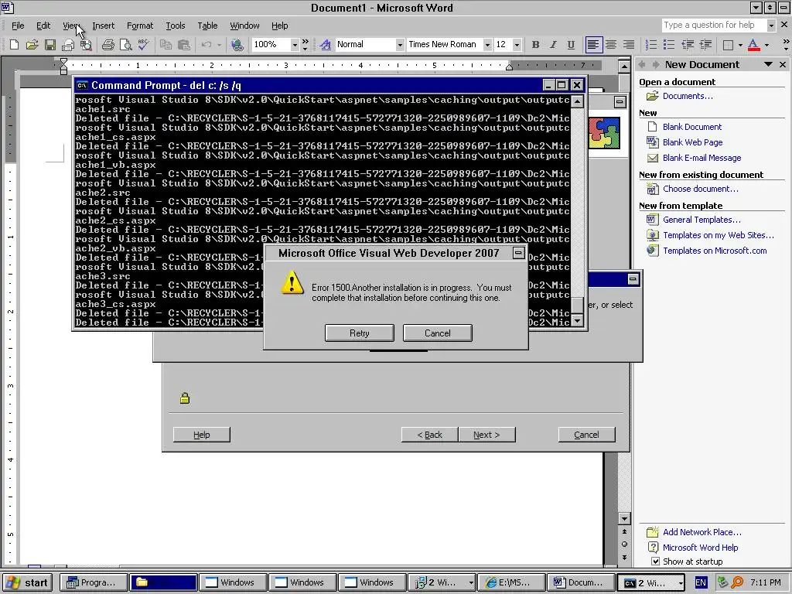Open the Blank Document link
Screen dimensions: 792x594
pyautogui.click(x=692, y=127)
